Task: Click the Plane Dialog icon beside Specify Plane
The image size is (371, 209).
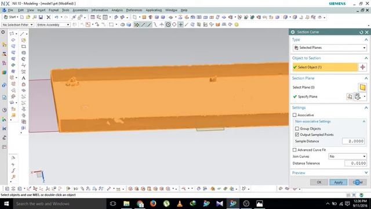Action: tap(350, 96)
